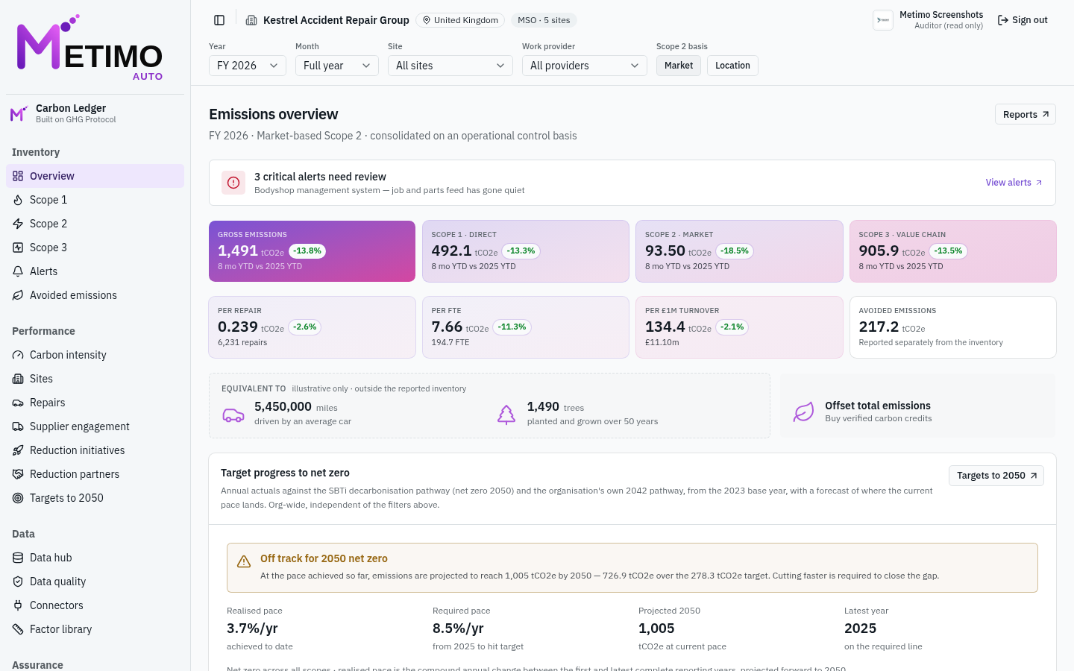
Task: Open the Site All sites dropdown
Action: (450, 66)
